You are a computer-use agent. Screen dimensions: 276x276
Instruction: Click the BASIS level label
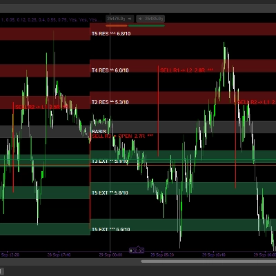click(x=99, y=131)
